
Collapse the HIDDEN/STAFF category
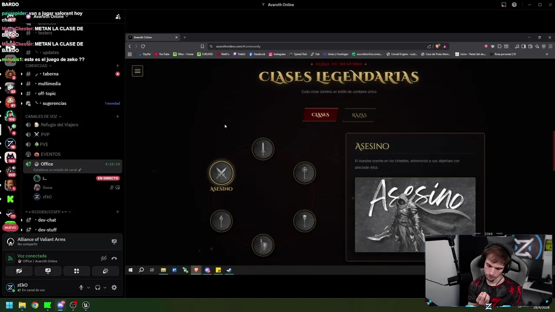click(48, 212)
